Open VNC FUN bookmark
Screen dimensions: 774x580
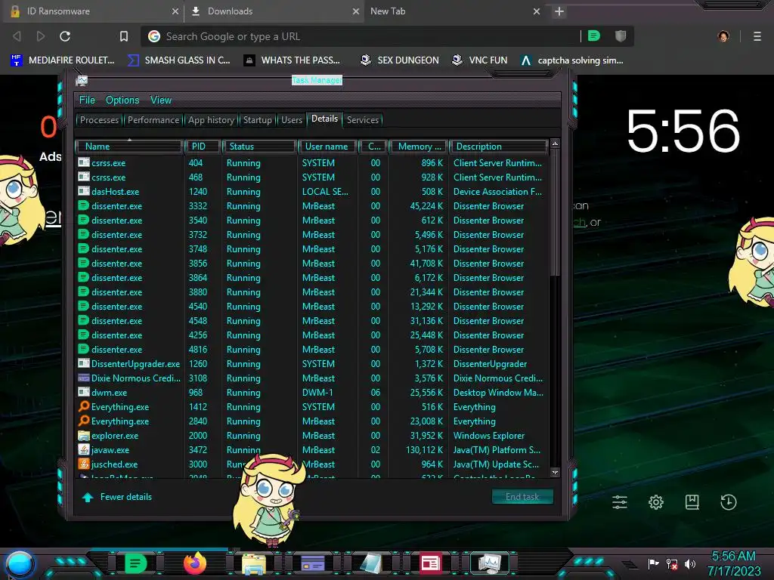point(480,60)
